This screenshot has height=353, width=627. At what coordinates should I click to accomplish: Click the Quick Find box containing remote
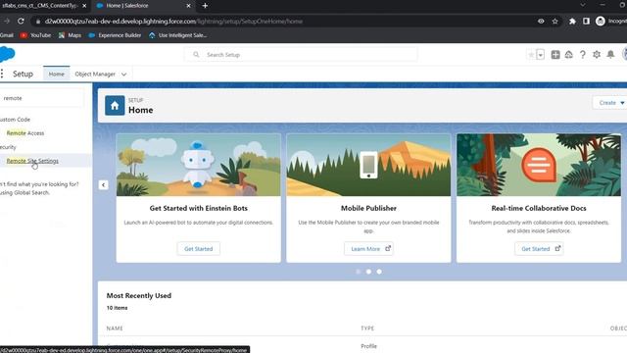click(41, 98)
